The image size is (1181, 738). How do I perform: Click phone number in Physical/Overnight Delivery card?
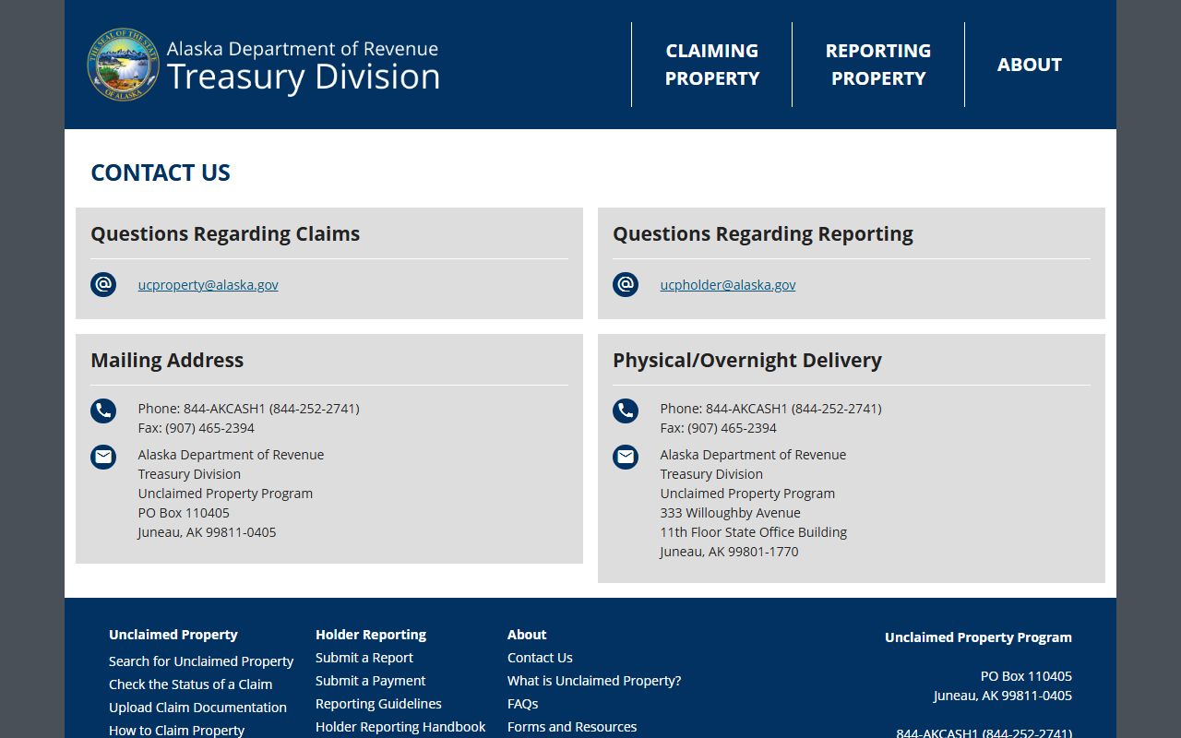pyautogui.click(x=771, y=409)
